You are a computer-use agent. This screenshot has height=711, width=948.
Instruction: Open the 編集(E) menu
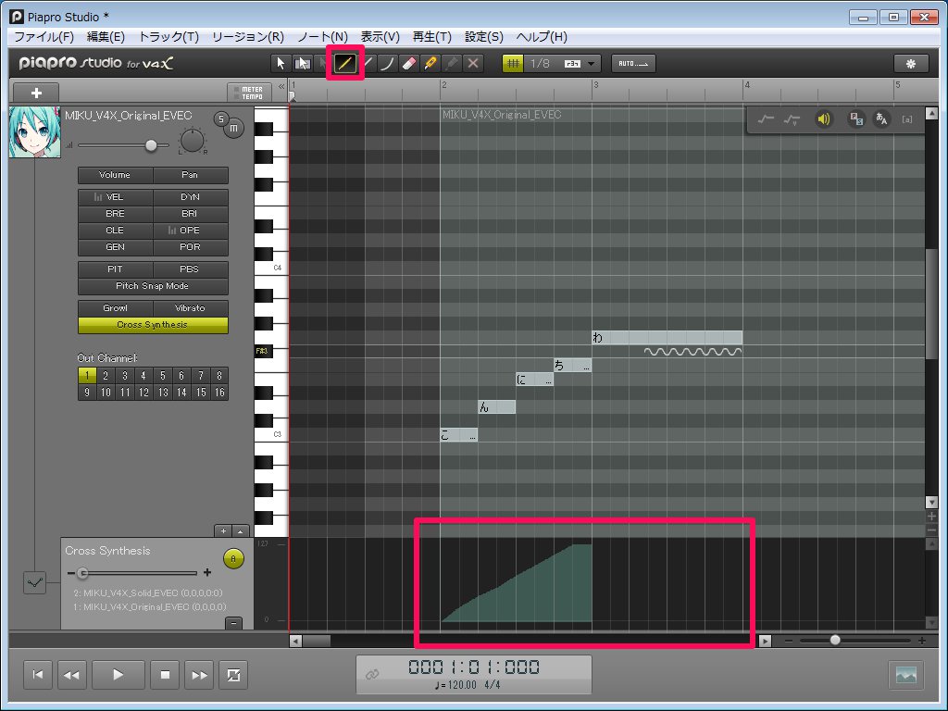click(x=106, y=37)
